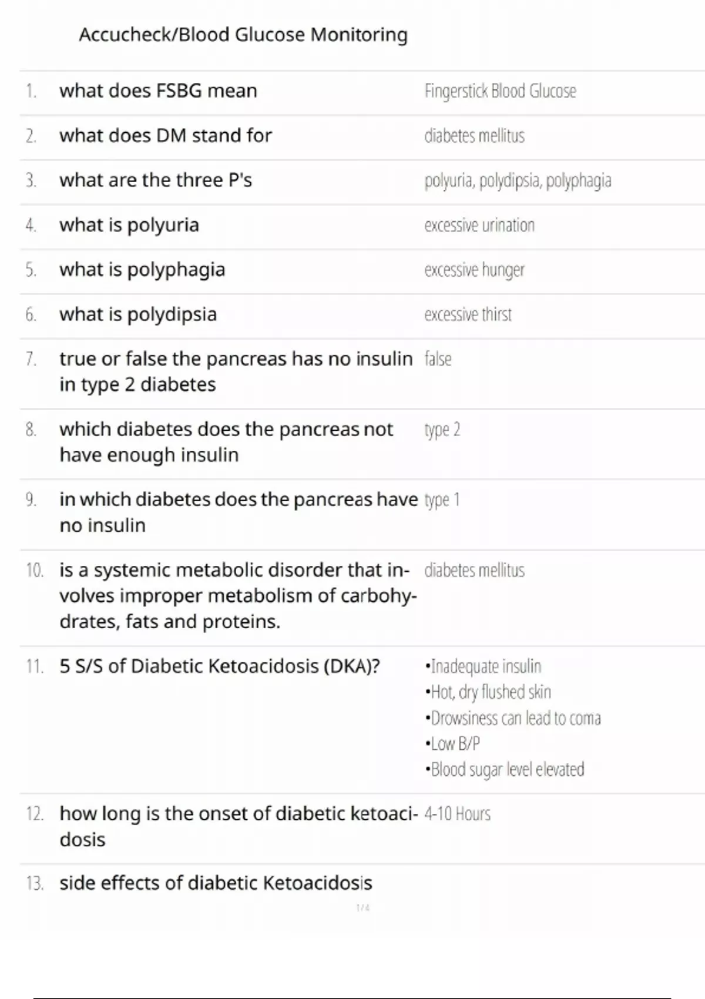Image resolution: width=705 pixels, height=999 pixels.
Task: Select 'side effects of diabetic Ketoacidosis' question
Action: (216, 883)
